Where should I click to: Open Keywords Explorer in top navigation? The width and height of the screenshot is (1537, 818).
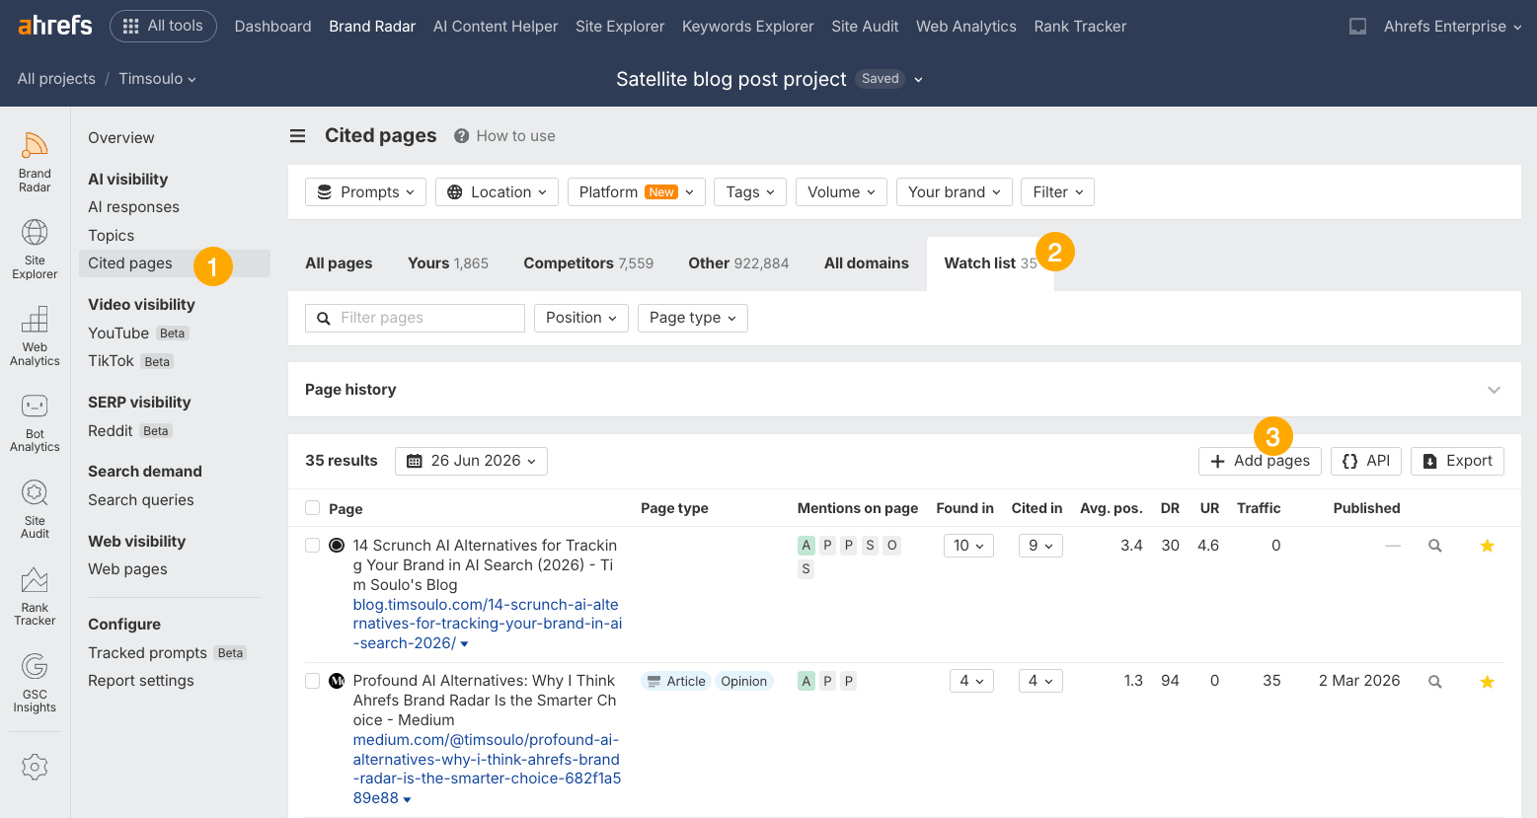tap(748, 27)
